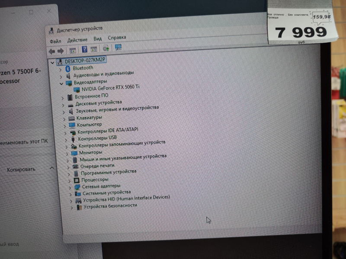Select the Встроенное ПО label
This screenshot has width=346, height=259.
[91, 96]
